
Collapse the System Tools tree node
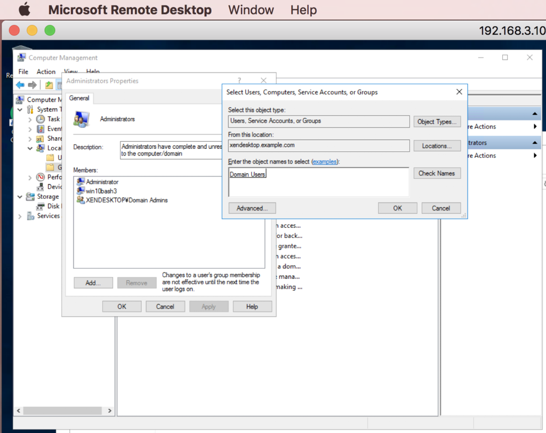[x=20, y=109]
